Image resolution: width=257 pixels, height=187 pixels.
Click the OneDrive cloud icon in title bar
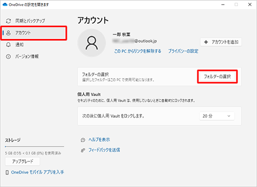(5, 5)
